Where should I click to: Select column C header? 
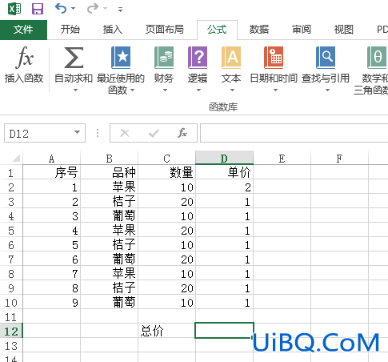(166, 159)
